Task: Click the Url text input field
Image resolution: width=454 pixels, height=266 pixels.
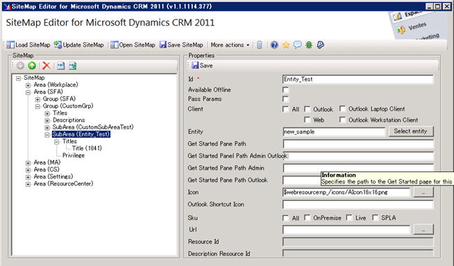Action: pyautogui.click(x=346, y=230)
